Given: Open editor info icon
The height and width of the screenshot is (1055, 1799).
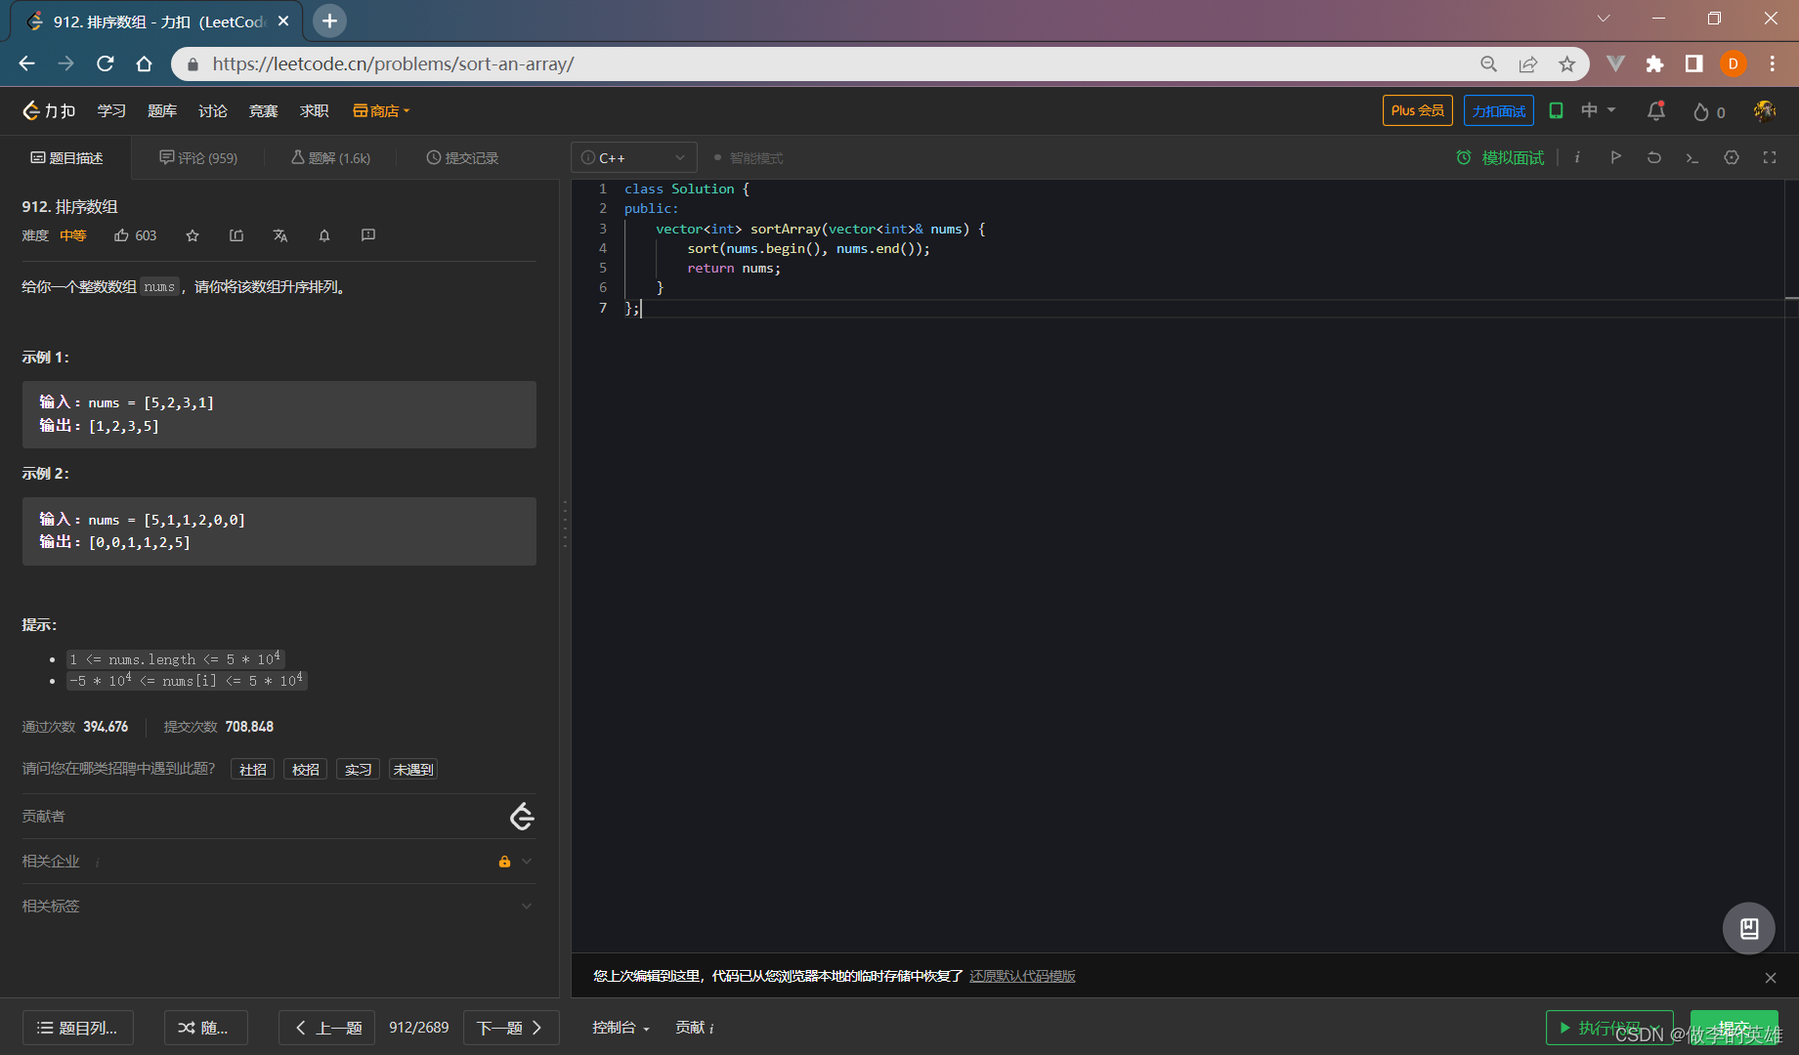Looking at the screenshot, I should 1577,157.
